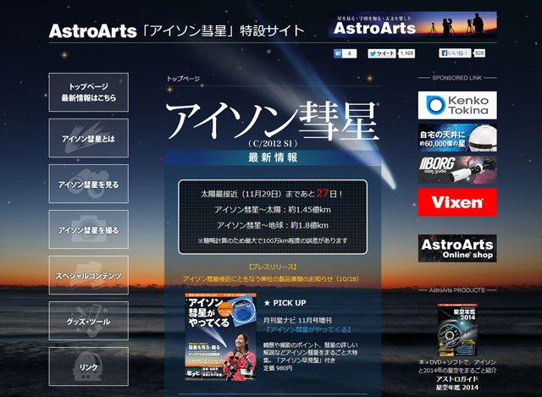Click the red 27 days countdown number
The height and width of the screenshot is (397, 542).
point(322,193)
